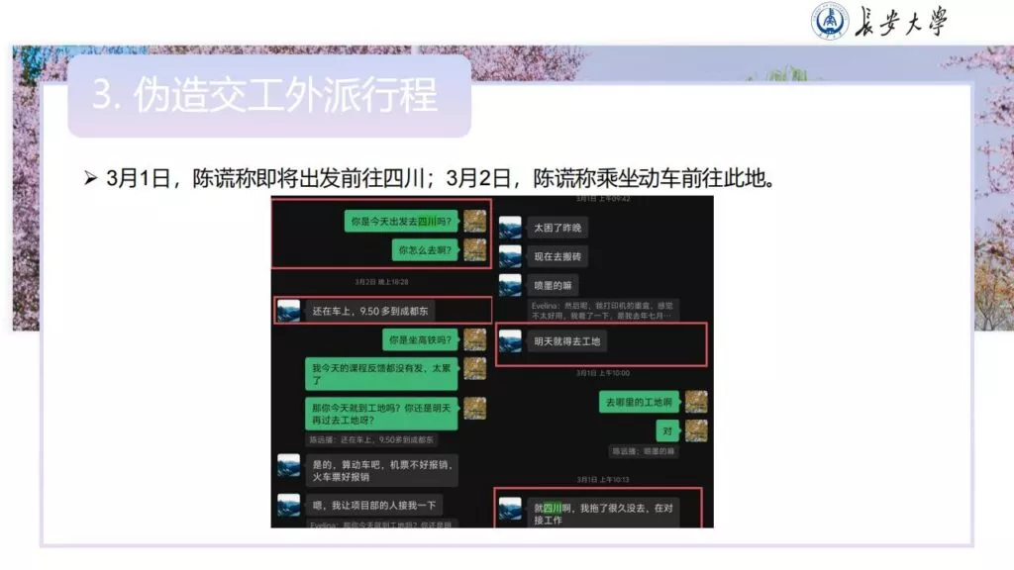Viewport: 1014px width, 570px height.
Task: Click quoted reply '还在车上,9.50多到成都东' under green bubble
Action: (x=368, y=438)
